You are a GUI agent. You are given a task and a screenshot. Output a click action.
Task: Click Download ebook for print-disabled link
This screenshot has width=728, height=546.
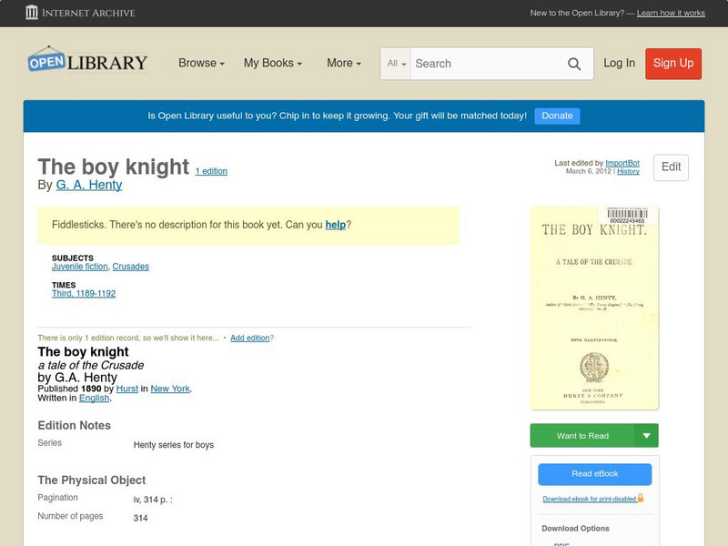[589, 500]
